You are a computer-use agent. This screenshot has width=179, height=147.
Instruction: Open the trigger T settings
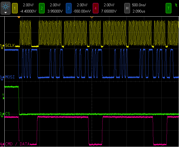tap(168, 8)
